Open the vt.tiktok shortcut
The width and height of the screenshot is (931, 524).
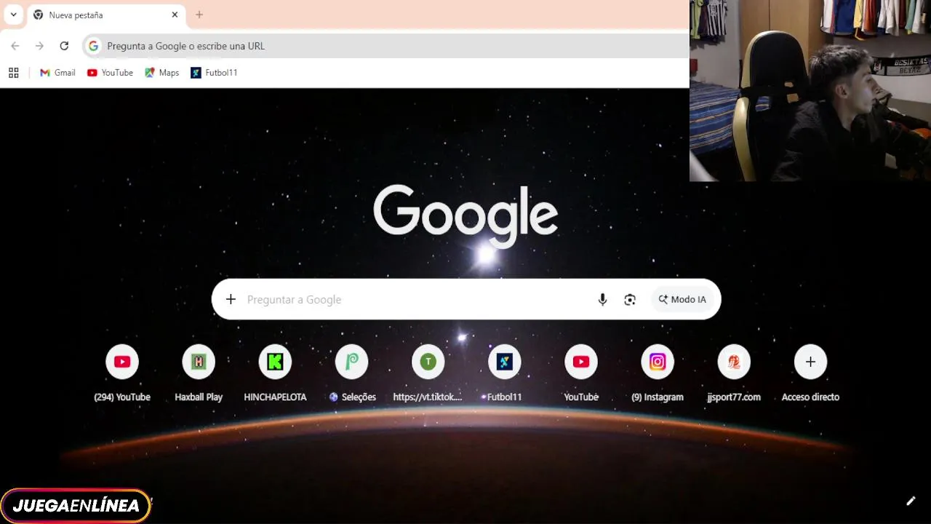click(x=428, y=374)
